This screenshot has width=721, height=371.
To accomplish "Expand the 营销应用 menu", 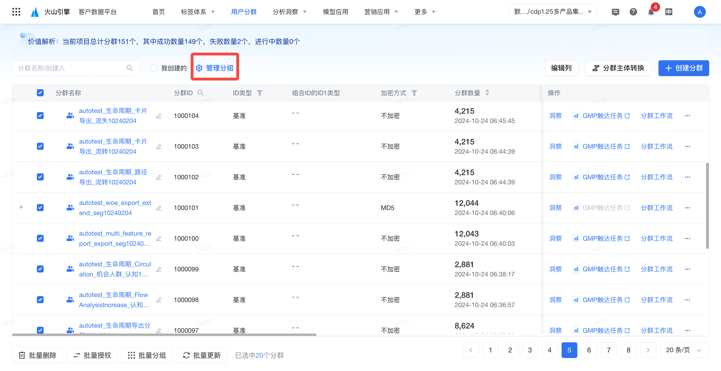I will [381, 12].
